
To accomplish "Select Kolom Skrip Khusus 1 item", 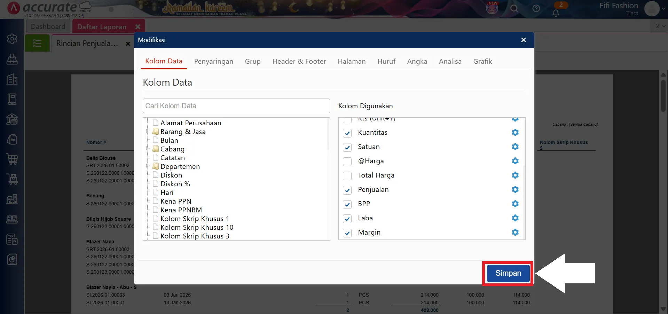I will point(195,219).
